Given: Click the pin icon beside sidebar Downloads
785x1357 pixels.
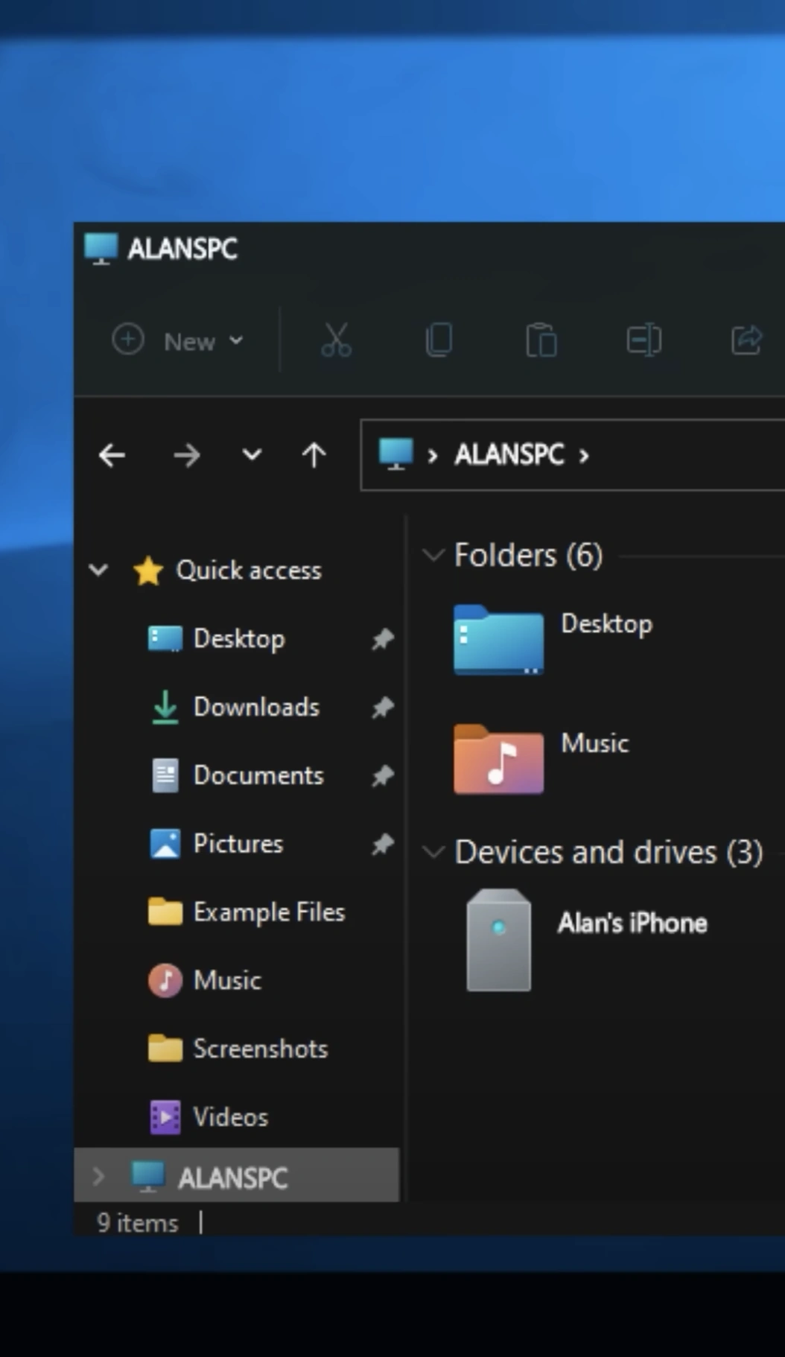Looking at the screenshot, I should 382,708.
